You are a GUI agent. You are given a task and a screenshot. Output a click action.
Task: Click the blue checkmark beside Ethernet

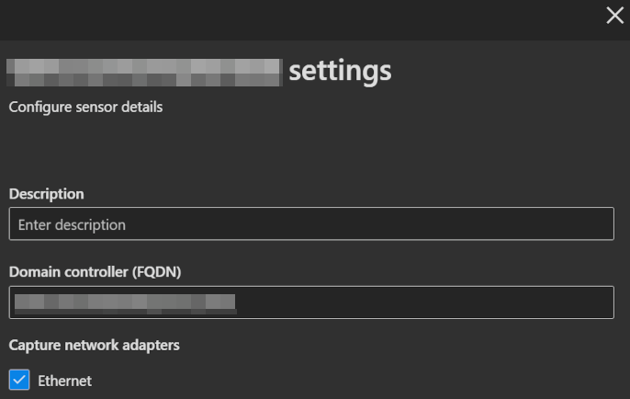coord(19,380)
